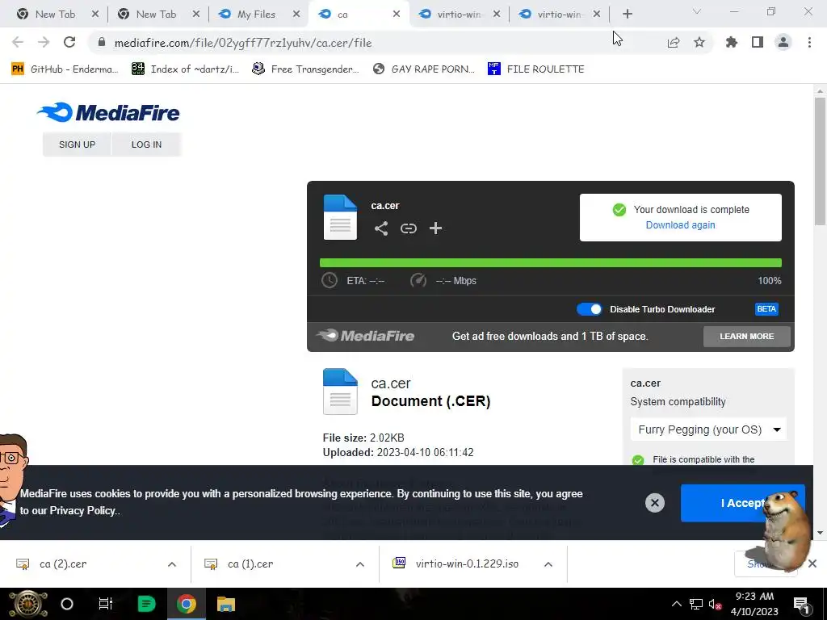This screenshot has height=620, width=827.
Task: Open the GitHub bookmark
Action: coord(65,69)
